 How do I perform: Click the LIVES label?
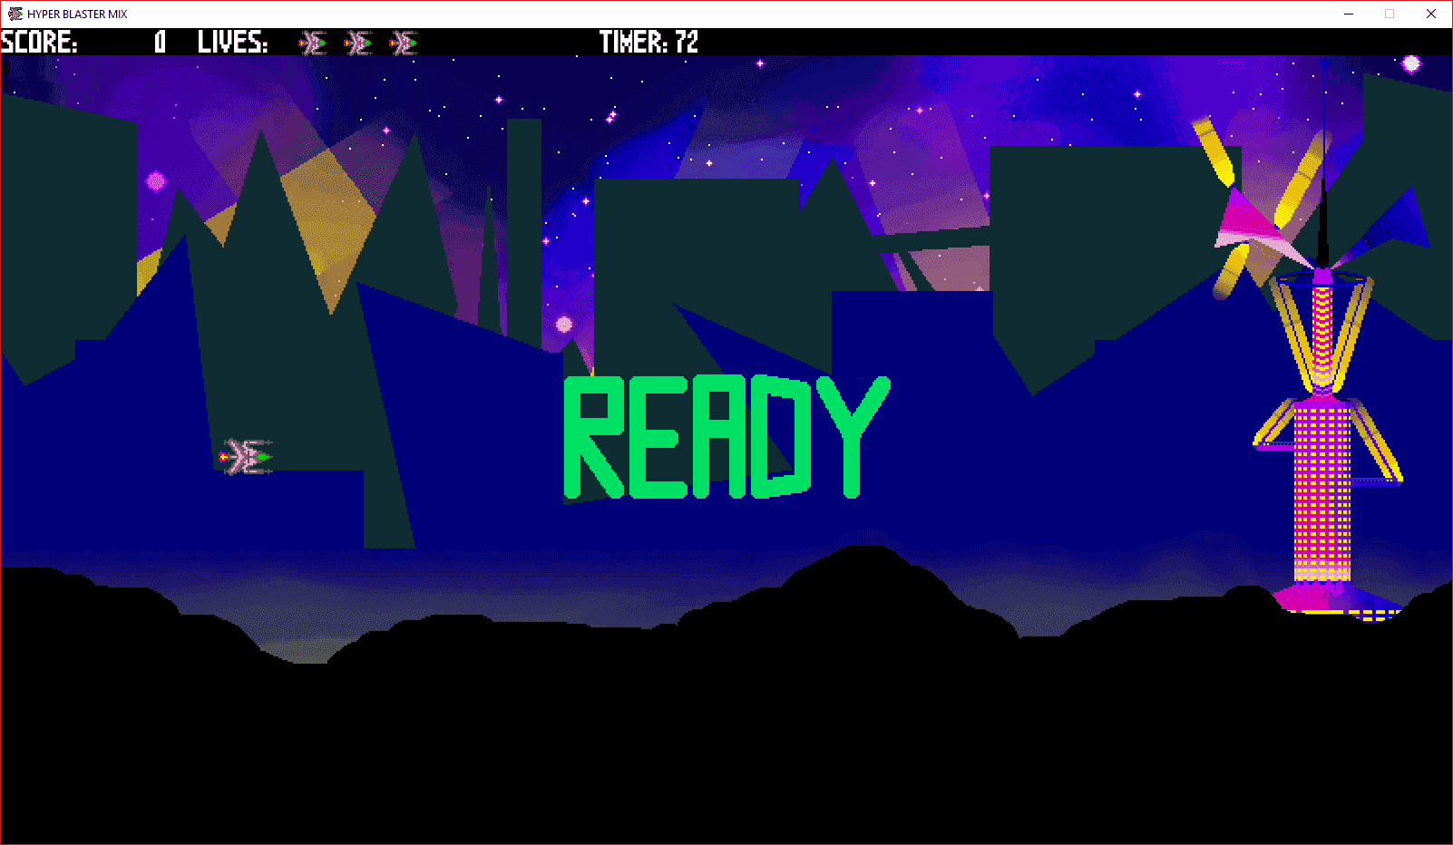click(x=233, y=42)
